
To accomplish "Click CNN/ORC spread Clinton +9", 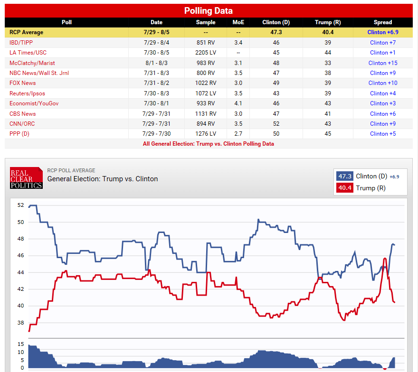I will [383, 123].
